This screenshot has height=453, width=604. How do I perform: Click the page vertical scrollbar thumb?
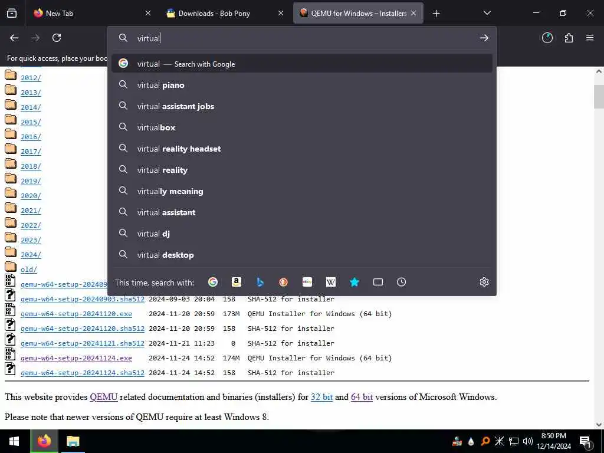(x=599, y=97)
